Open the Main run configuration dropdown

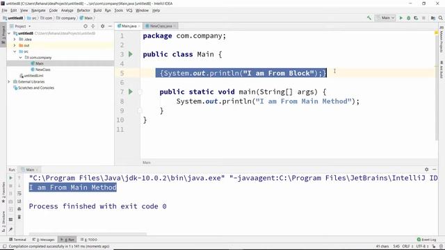[x=385, y=18]
